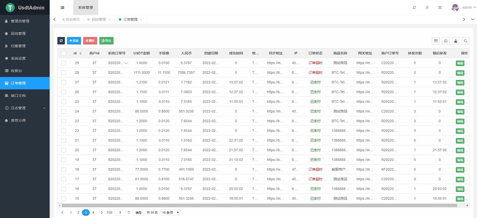Toggle fullscreen mode in the header

(x=440, y=7)
